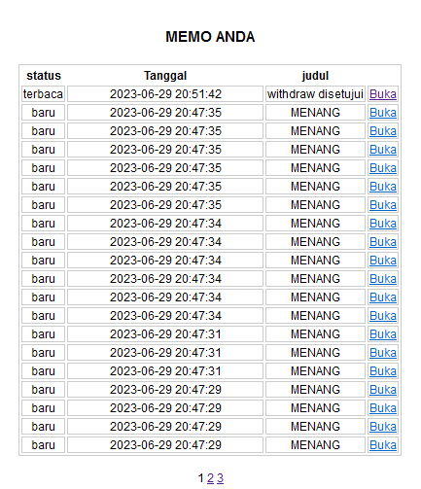Click the judul column header

pyautogui.click(x=315, y=76)
